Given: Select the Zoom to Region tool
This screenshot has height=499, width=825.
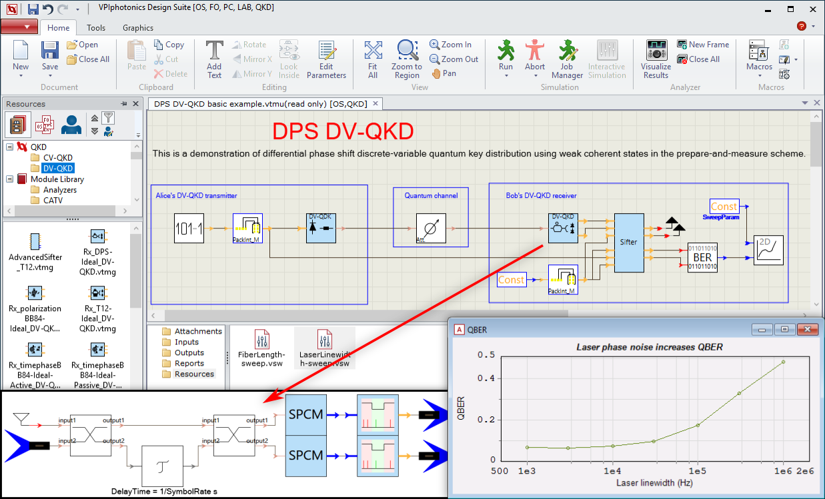Looking at the screenshot, I should click(x=406, y=59).
